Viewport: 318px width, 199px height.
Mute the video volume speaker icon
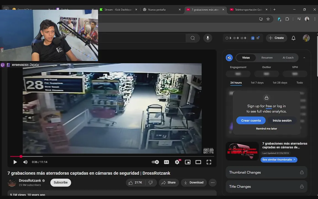click(x=25, y=162)
